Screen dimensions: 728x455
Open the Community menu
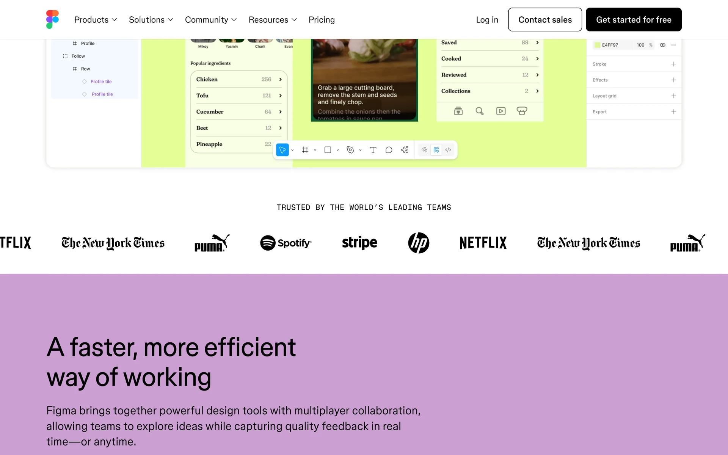pos(211,20)
